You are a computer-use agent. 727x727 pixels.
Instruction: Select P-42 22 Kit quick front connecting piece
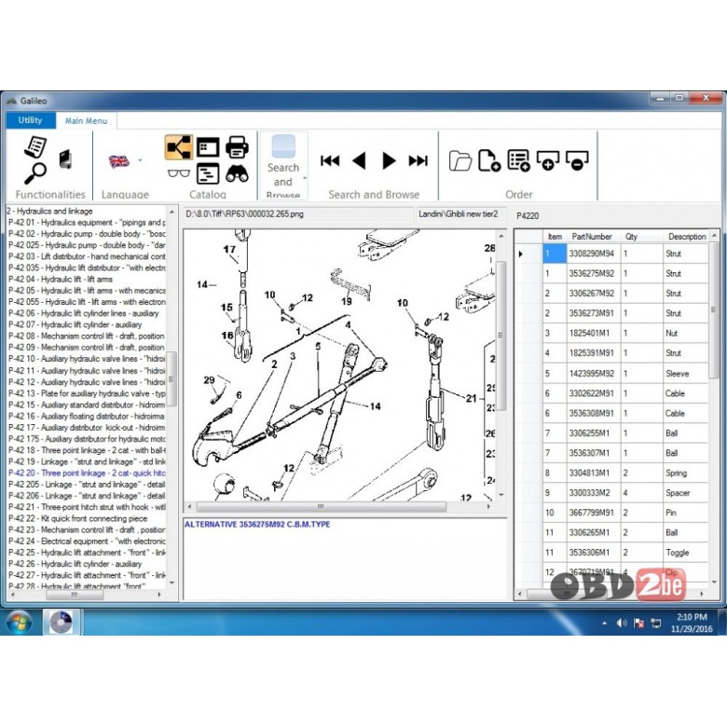click(x=77, y=518)
